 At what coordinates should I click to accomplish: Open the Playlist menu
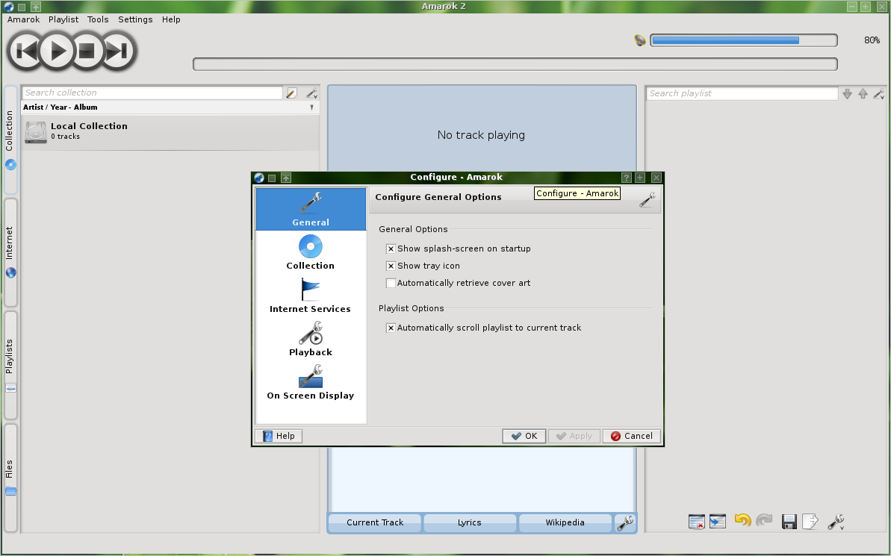[63, 19]
